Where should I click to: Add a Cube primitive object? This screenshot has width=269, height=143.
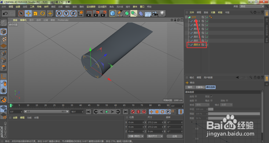(112, 13)
